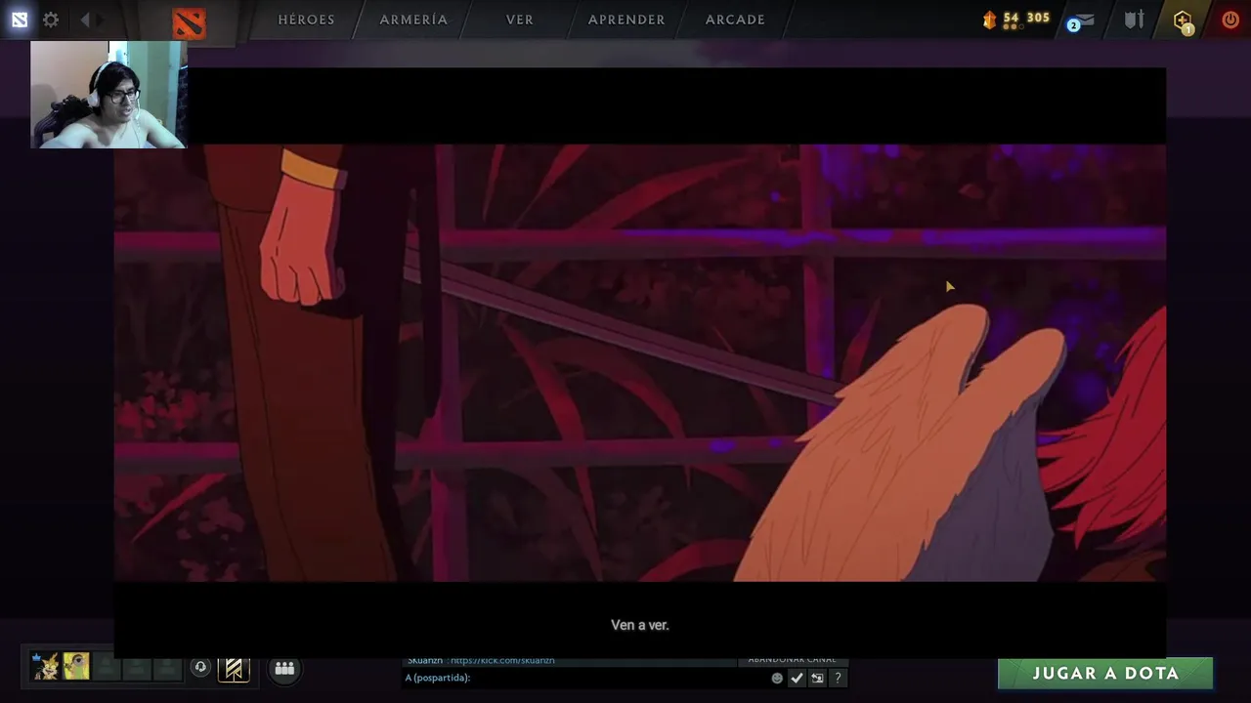Click the red power quit button
The width and height of the screenshot is (1251, 703).
click(x=1230, y=20)
